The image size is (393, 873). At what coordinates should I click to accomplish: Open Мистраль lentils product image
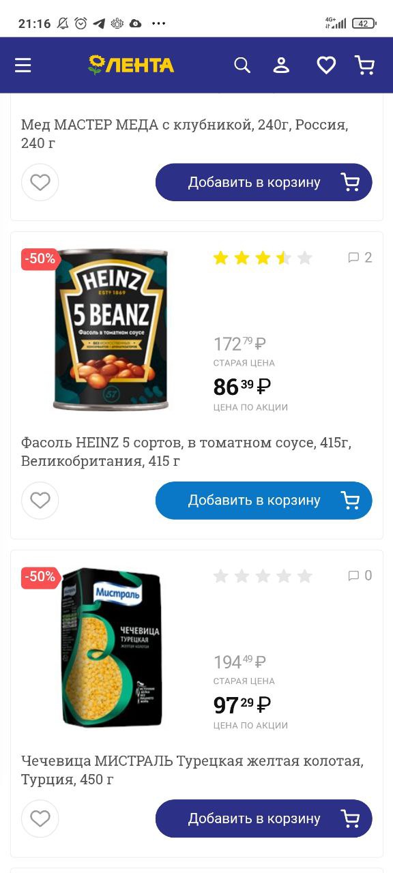111,647
